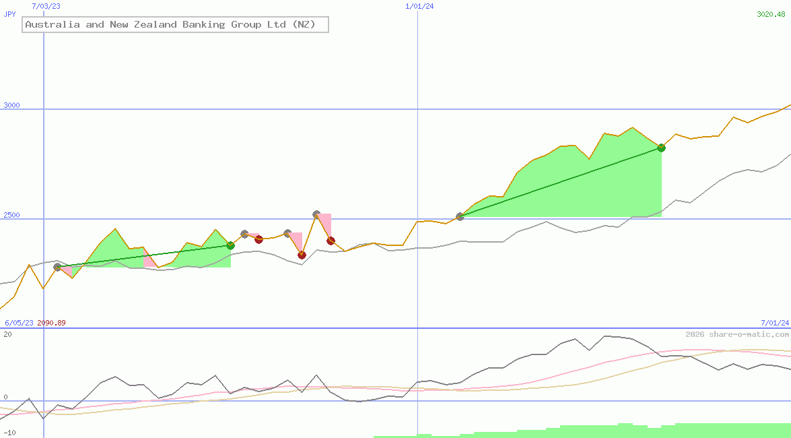This screenshot has width=791, height=438.
Task: Select the green 3020.48 latest price value
Action: (x=771, y=14)
